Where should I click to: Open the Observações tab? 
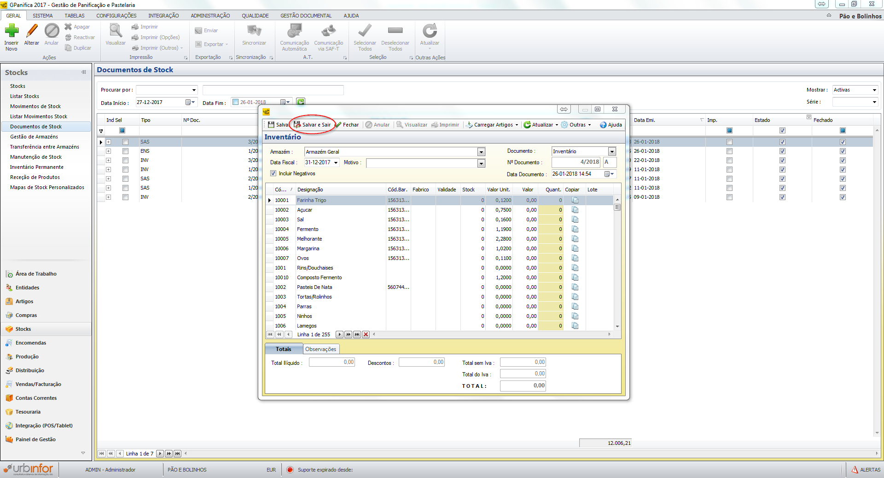321,349
